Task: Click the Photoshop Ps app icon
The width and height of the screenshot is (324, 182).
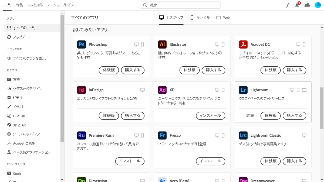Action: pyautogui.click(x=81, y=44)
